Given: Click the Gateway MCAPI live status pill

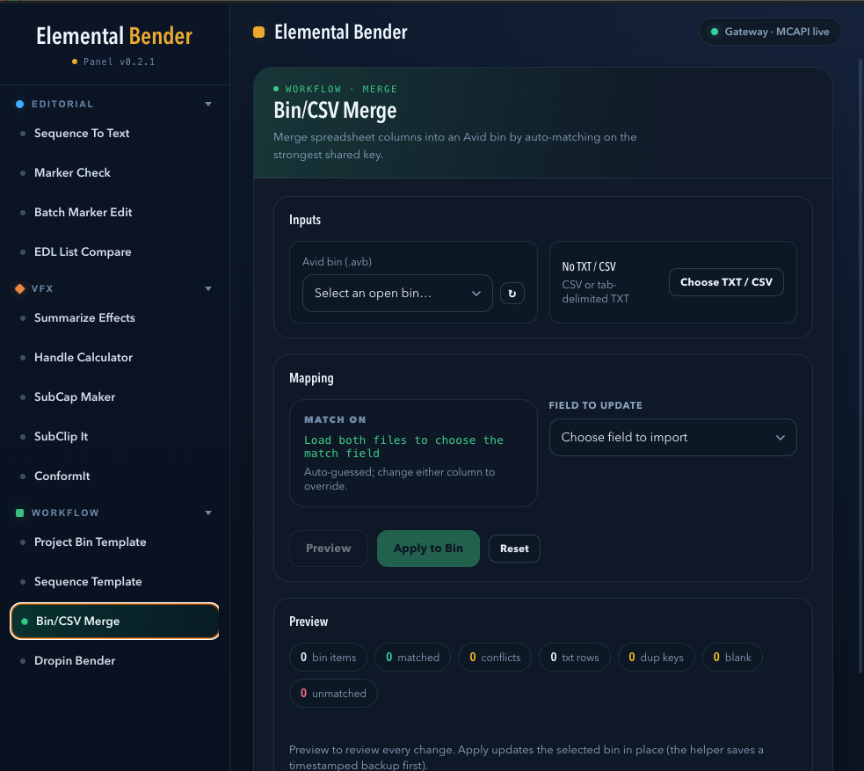Looking at the screenshot, I should 770,32.
